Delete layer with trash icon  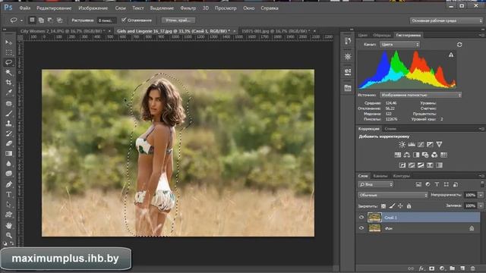click(472, 268)
